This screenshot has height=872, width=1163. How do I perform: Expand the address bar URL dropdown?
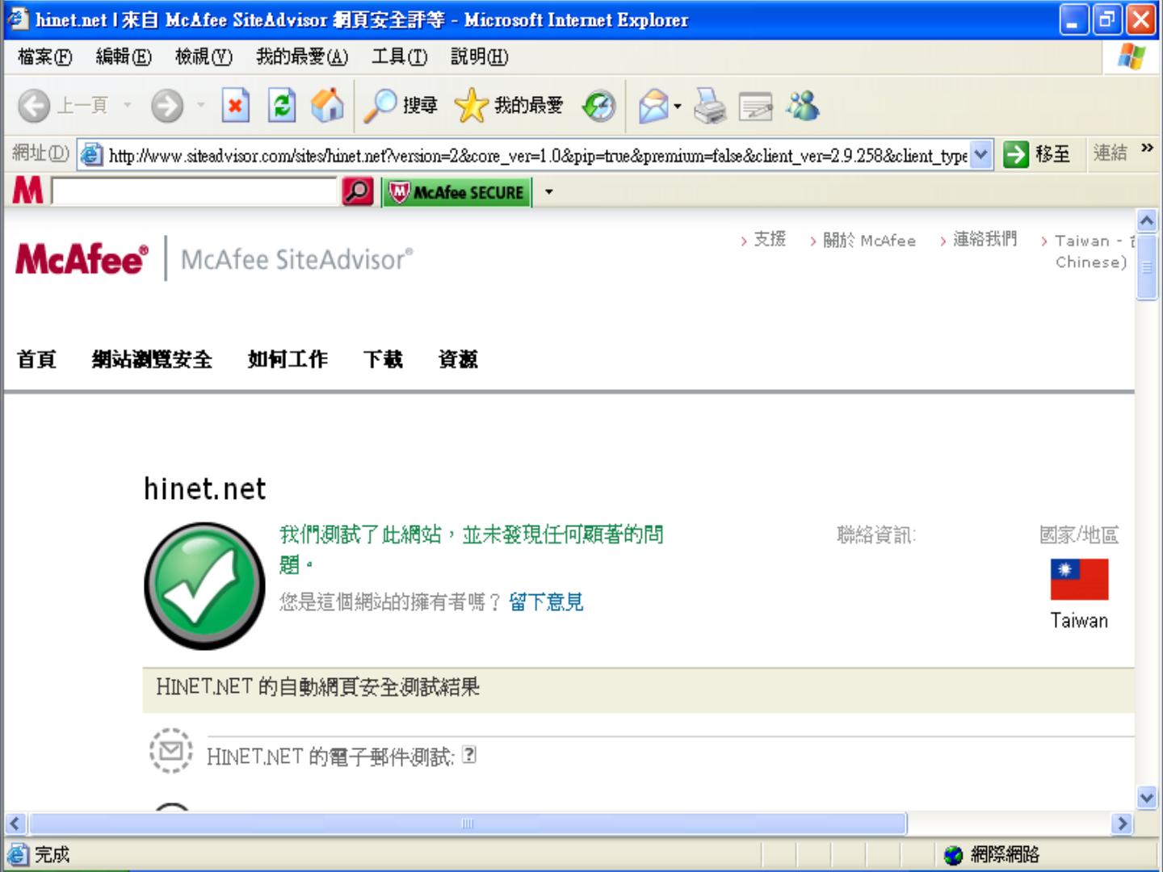point(980,154)
